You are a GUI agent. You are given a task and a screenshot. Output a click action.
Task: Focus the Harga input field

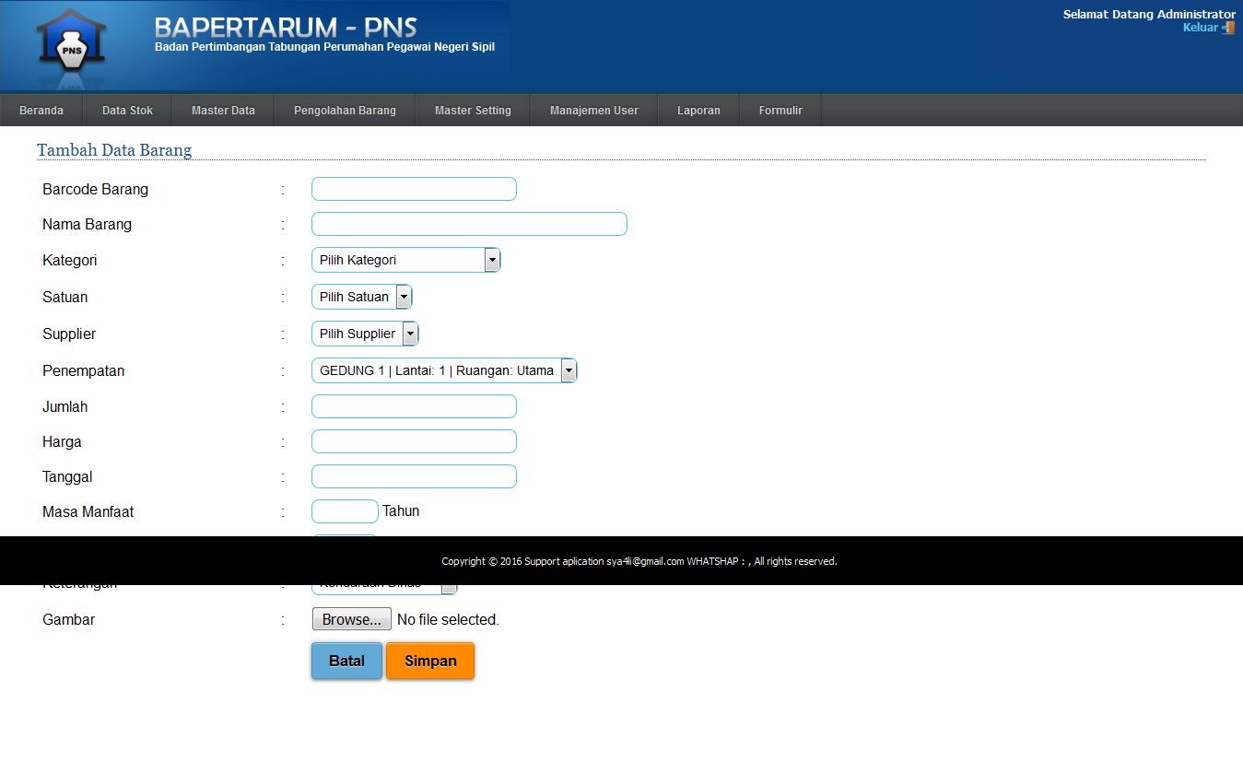coord(414,441)
